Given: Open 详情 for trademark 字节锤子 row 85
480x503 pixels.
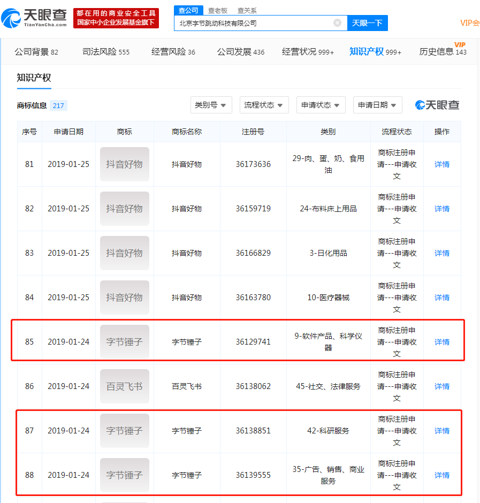Looking at the screenshot, I should [441, 341].
